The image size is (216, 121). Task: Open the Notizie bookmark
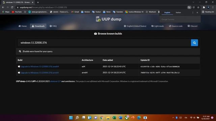click(x=85, y=12)
